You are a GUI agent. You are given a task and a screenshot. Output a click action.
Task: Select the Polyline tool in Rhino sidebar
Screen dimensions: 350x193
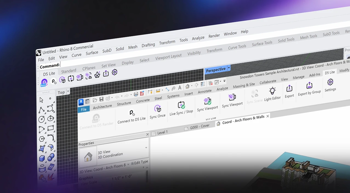[41, 110]
